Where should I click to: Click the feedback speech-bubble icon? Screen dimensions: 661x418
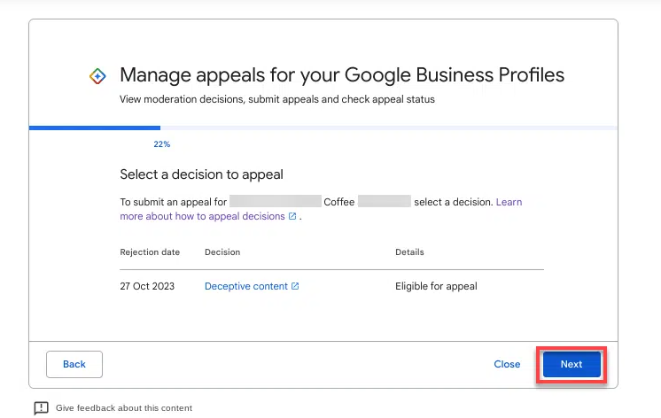[41, 408]
